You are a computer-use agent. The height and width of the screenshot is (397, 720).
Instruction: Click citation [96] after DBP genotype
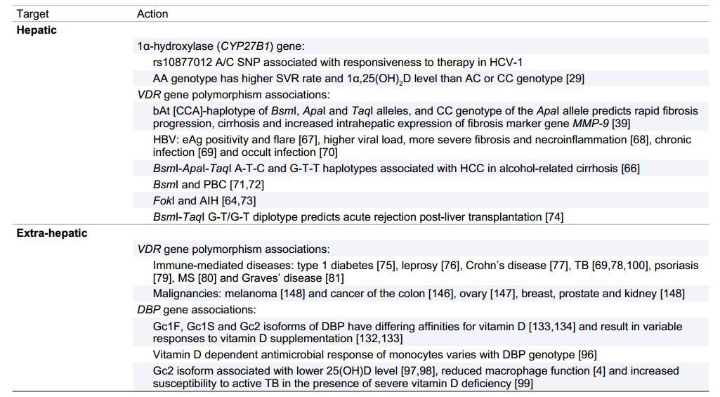click(586, 355)
